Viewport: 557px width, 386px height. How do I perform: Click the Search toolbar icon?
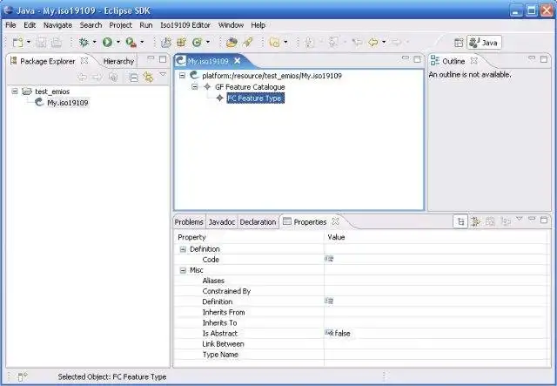tap(274, 43)
